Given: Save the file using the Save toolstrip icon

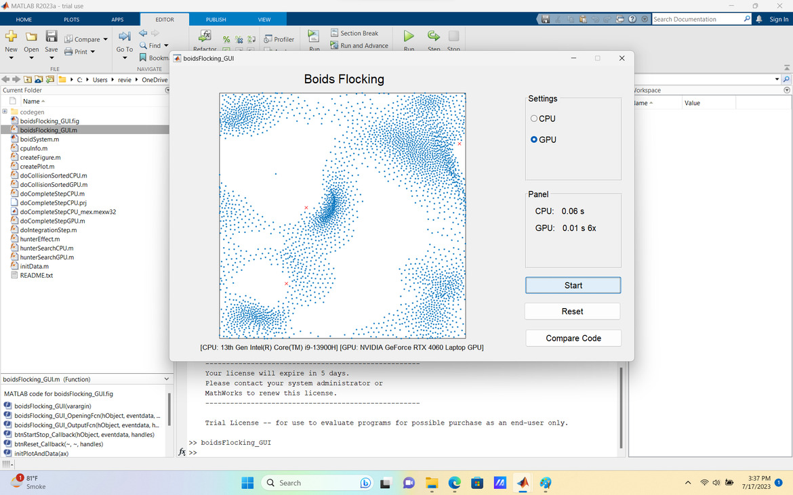Looking at the screenshot, I should 51,37.
